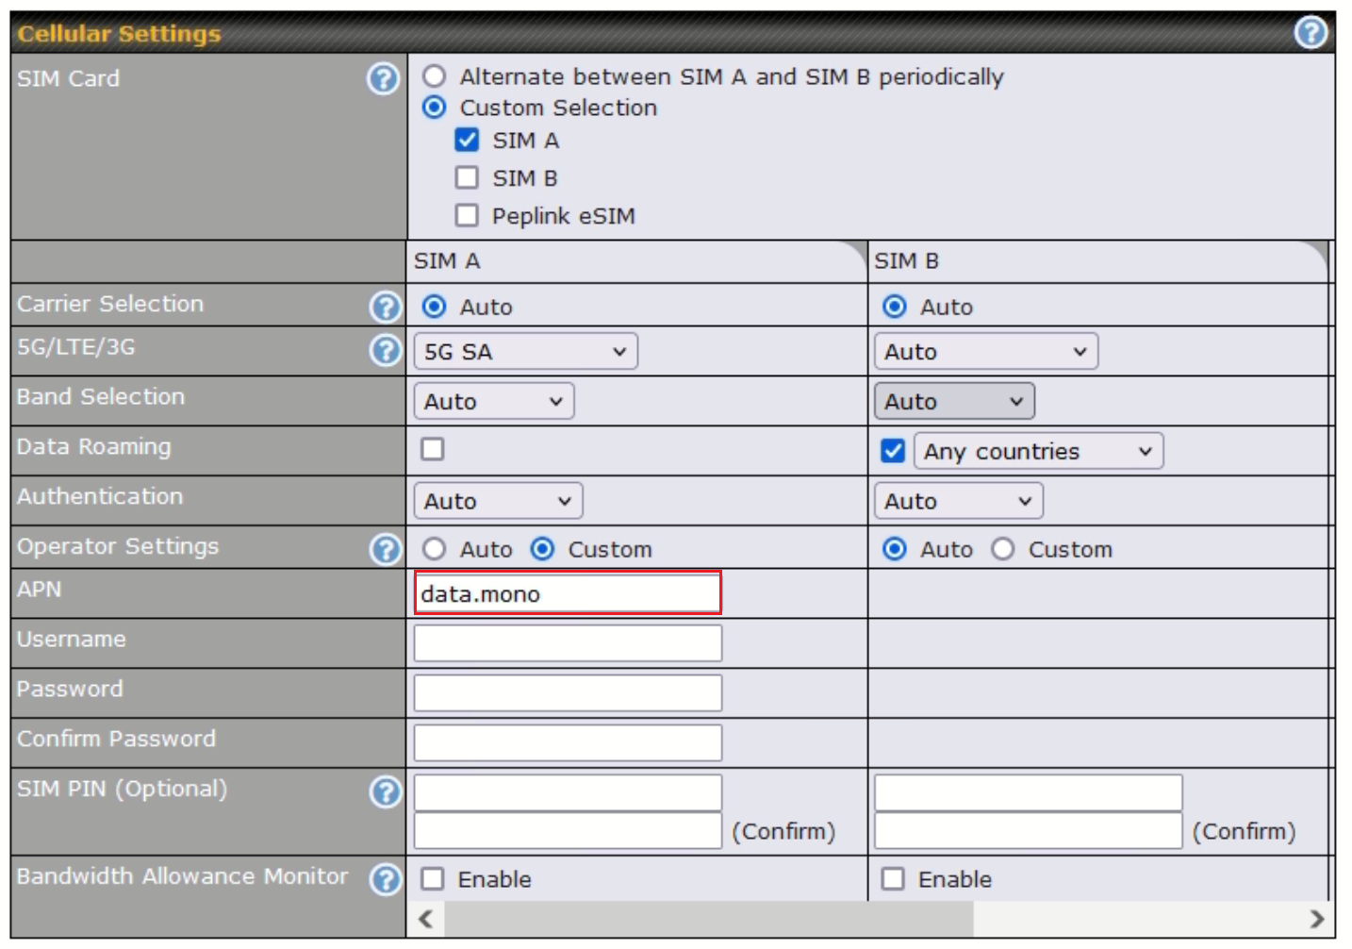Open the SIM A 5G SA network dropdown

point(525,352)
